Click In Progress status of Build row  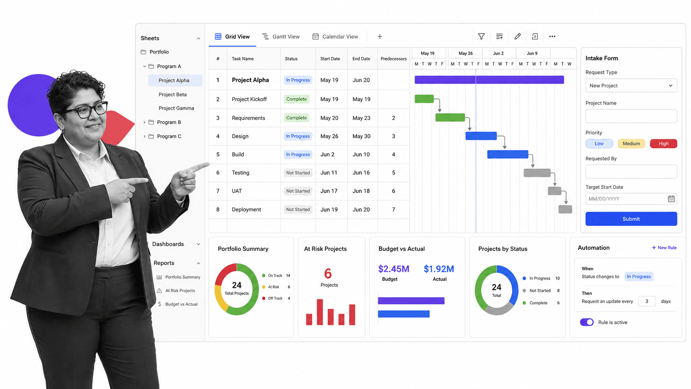(x=298, y=155)
